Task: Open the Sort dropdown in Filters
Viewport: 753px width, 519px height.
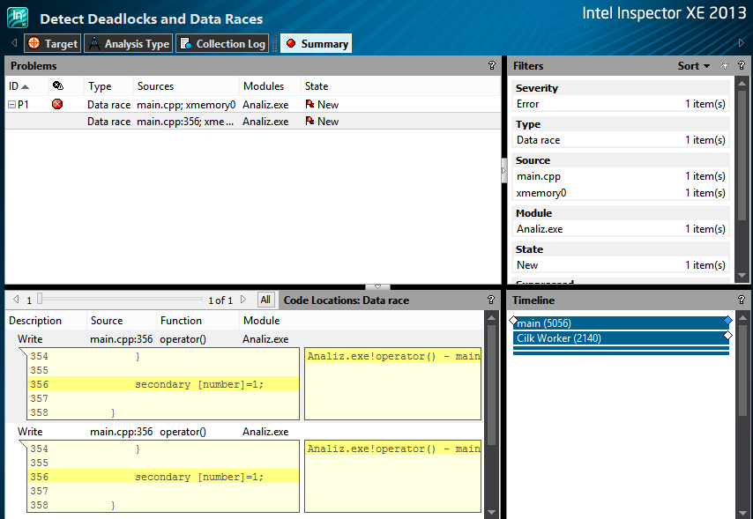Action: click(693, 66)
